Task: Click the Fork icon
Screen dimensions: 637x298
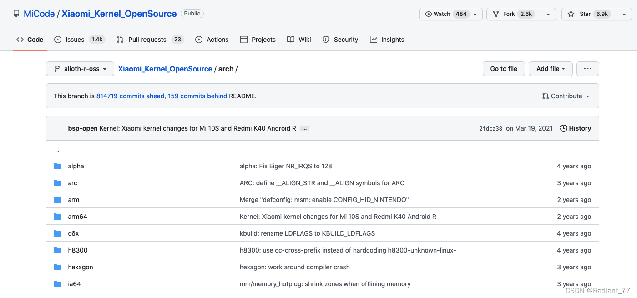Action: click(x=496, y=14)
